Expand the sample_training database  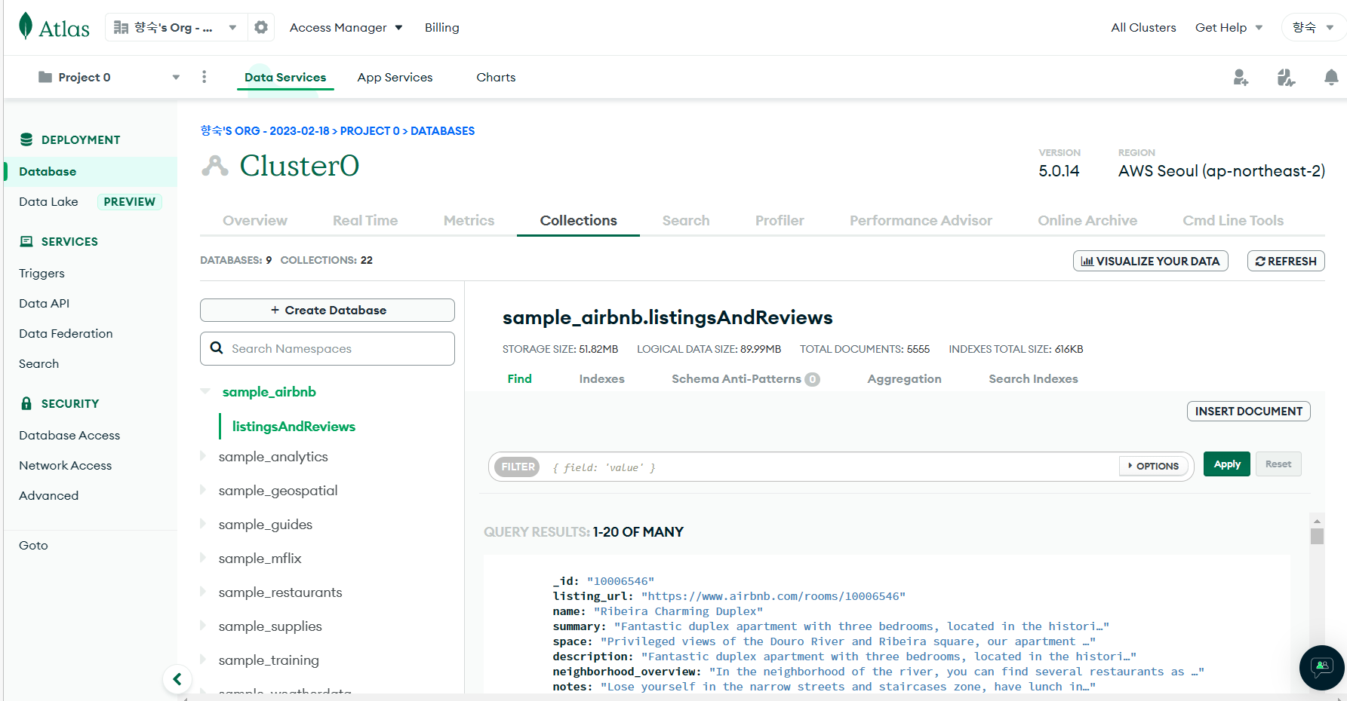(x=203, y=660)
